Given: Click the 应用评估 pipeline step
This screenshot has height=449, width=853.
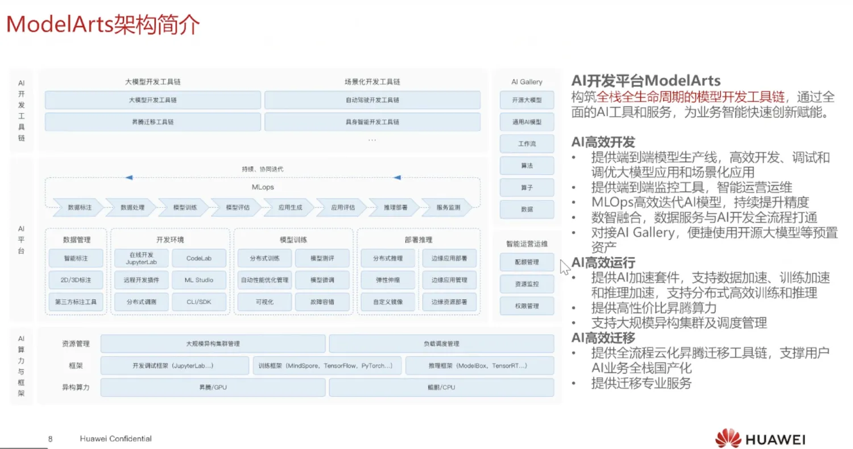Looking at the screenshot, I should [343, 208].
